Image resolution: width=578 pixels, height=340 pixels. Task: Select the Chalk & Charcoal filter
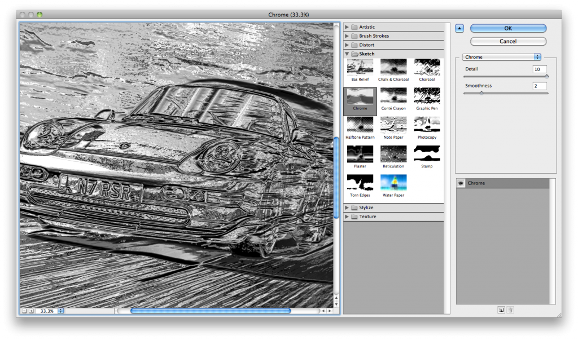click(393, 69)
